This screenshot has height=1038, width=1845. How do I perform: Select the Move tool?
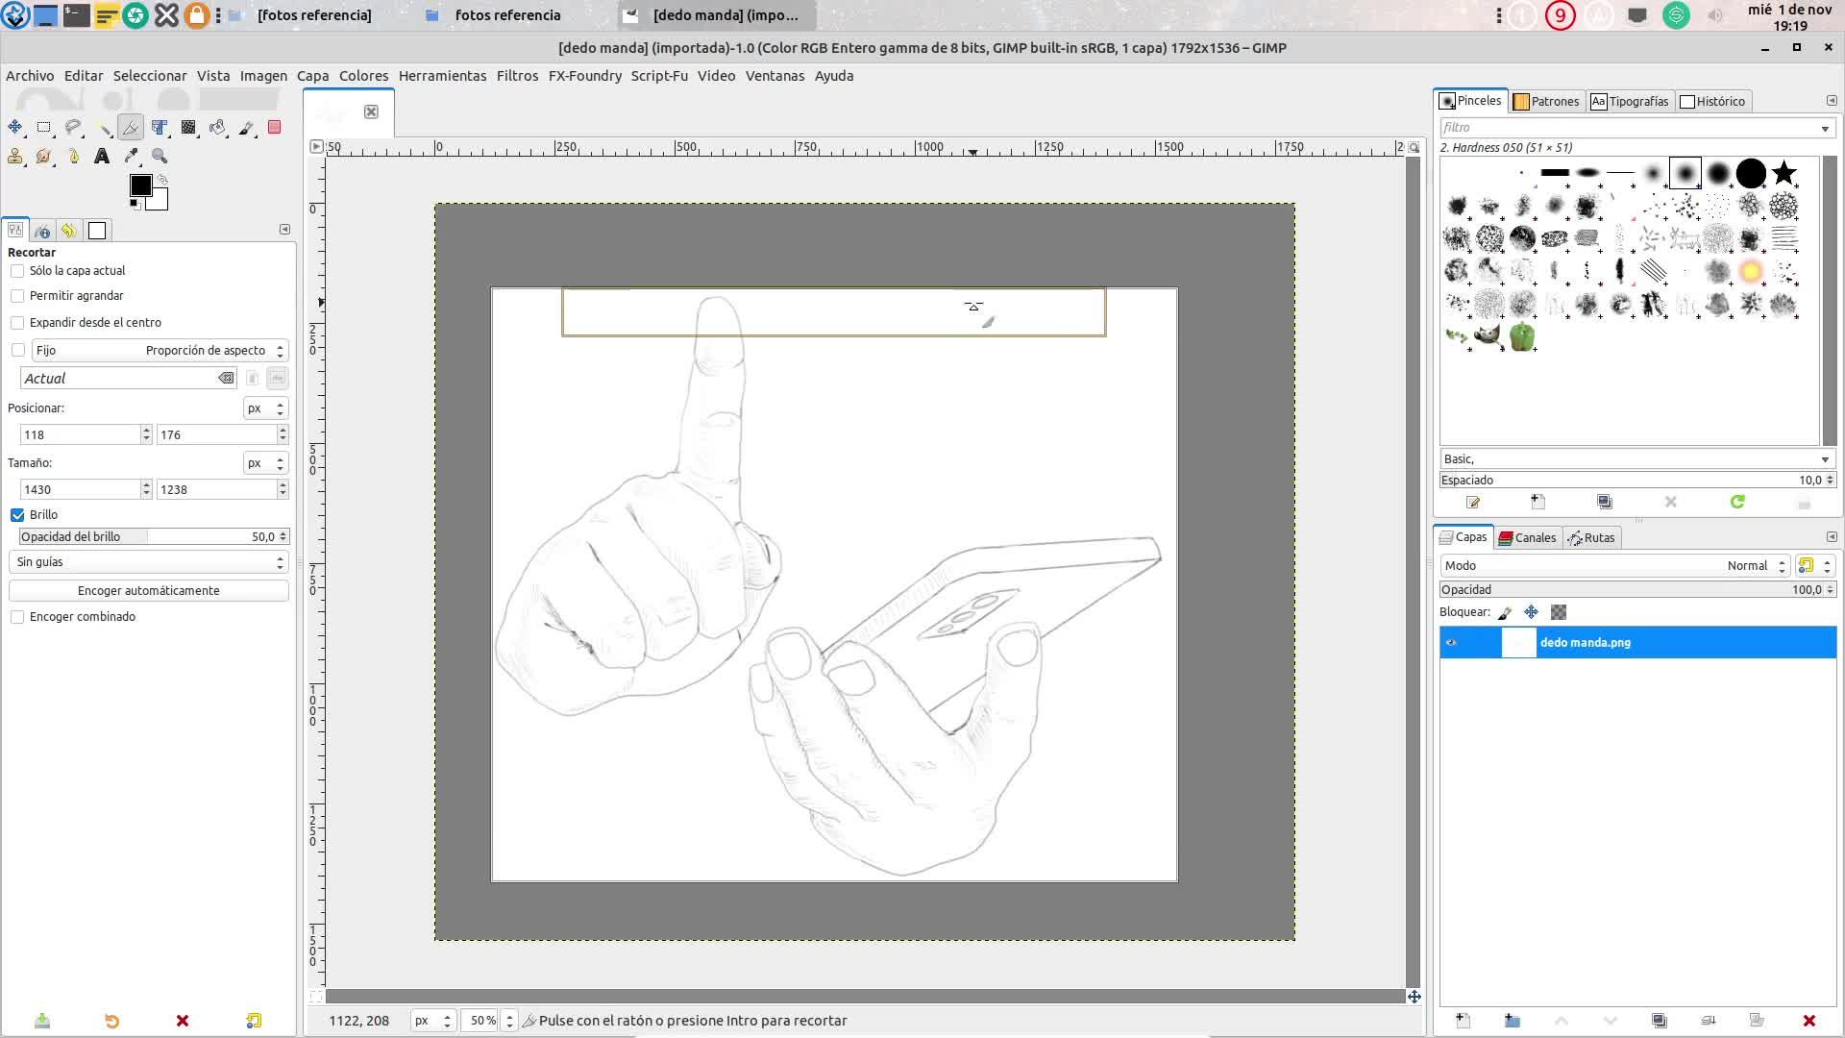pyautogui.click(x=15, y=127)
